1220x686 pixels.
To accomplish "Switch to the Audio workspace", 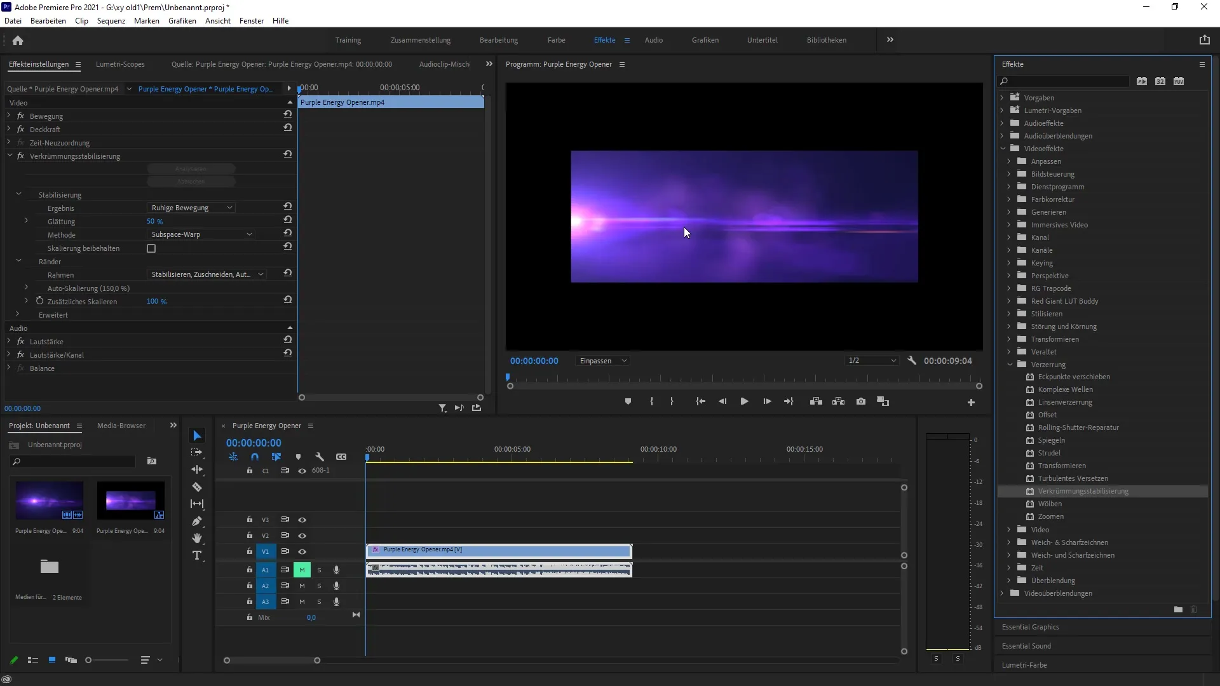I will [x=654, y=40].
